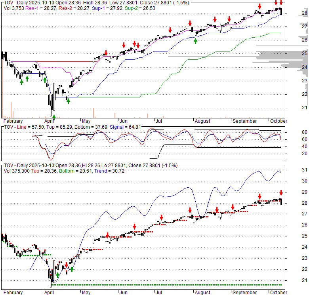Click the red arrow above mid-September in the top chart

[259, 6]
